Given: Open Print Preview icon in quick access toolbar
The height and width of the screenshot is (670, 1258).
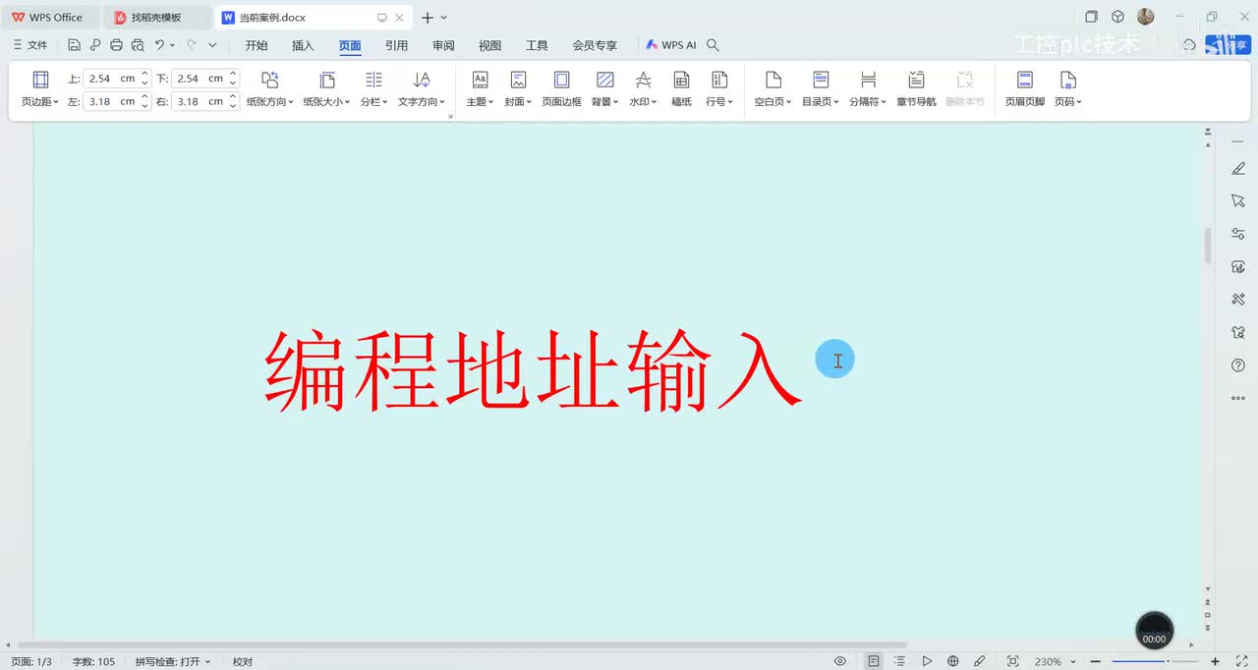Looking at the screenshot, I should 138,45.
